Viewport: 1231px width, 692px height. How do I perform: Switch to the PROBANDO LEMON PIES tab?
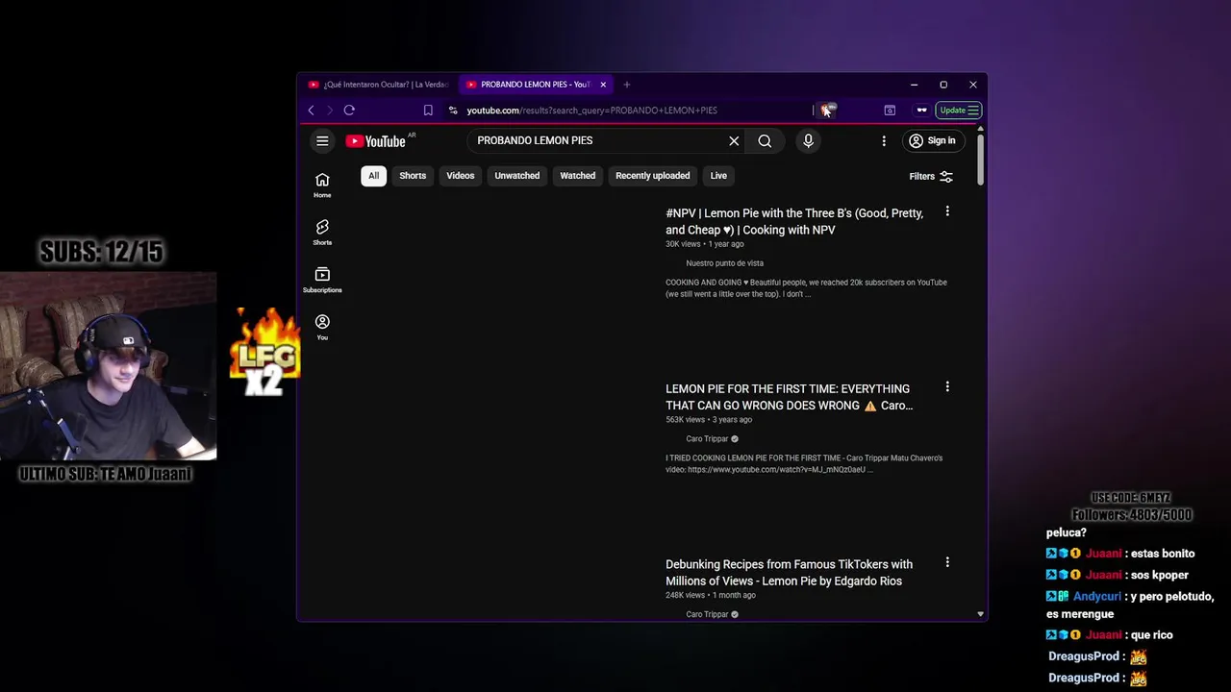point(535,85)
